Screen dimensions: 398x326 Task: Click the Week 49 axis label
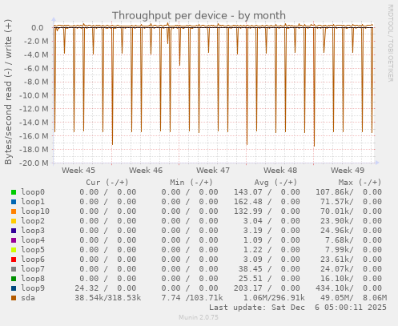(348, 171)
